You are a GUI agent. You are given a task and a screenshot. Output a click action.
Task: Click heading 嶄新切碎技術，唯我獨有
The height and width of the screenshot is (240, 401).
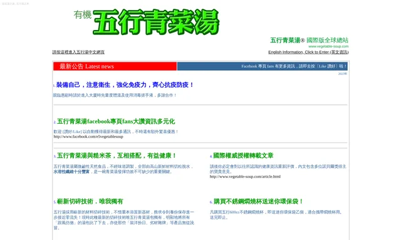point(90,201)
